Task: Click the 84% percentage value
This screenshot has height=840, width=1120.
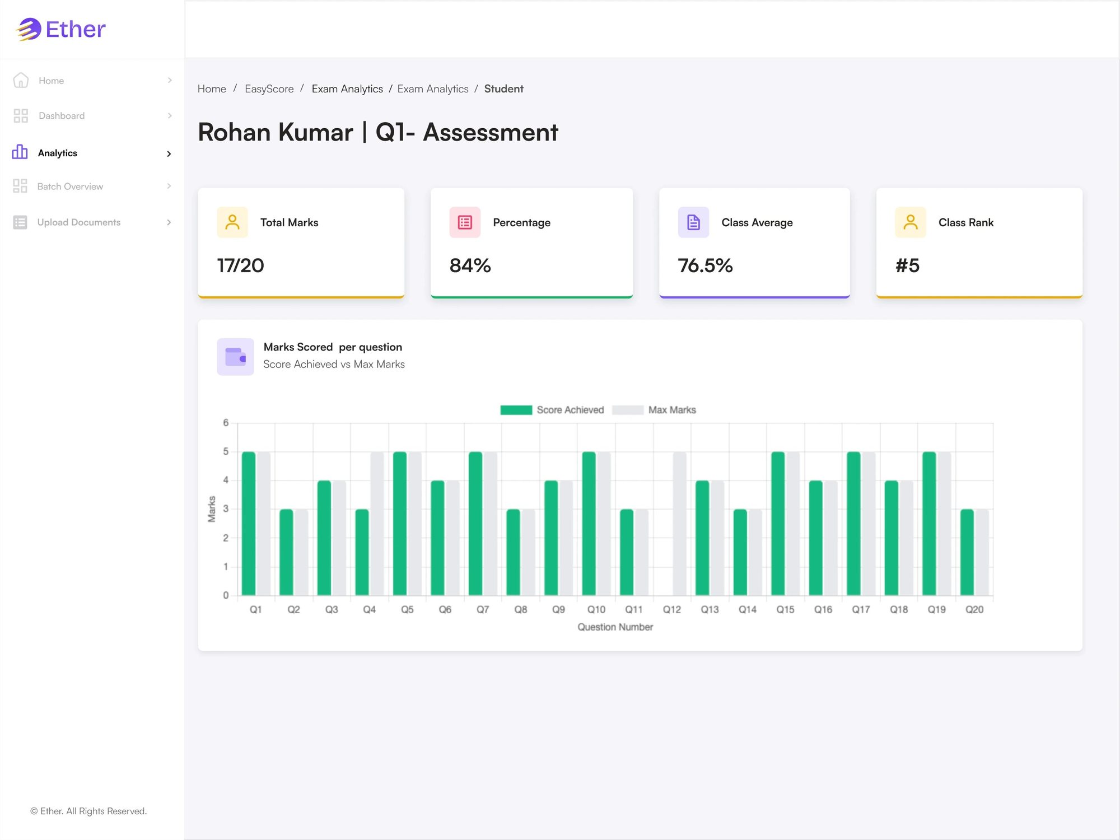Action: click(x=470, y=265)
